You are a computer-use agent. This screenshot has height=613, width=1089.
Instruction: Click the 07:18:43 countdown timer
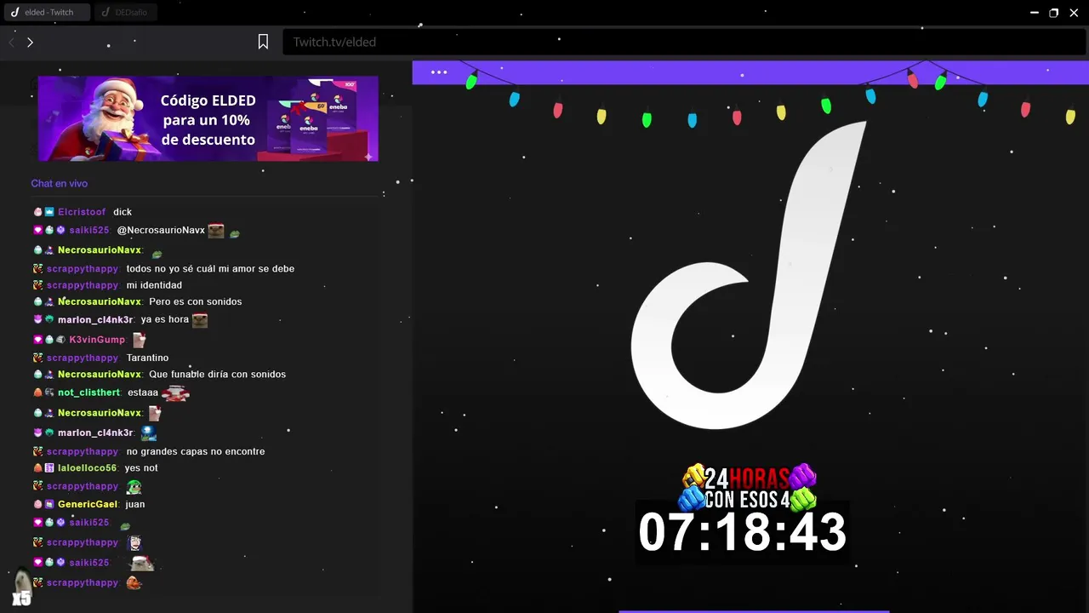742,532
